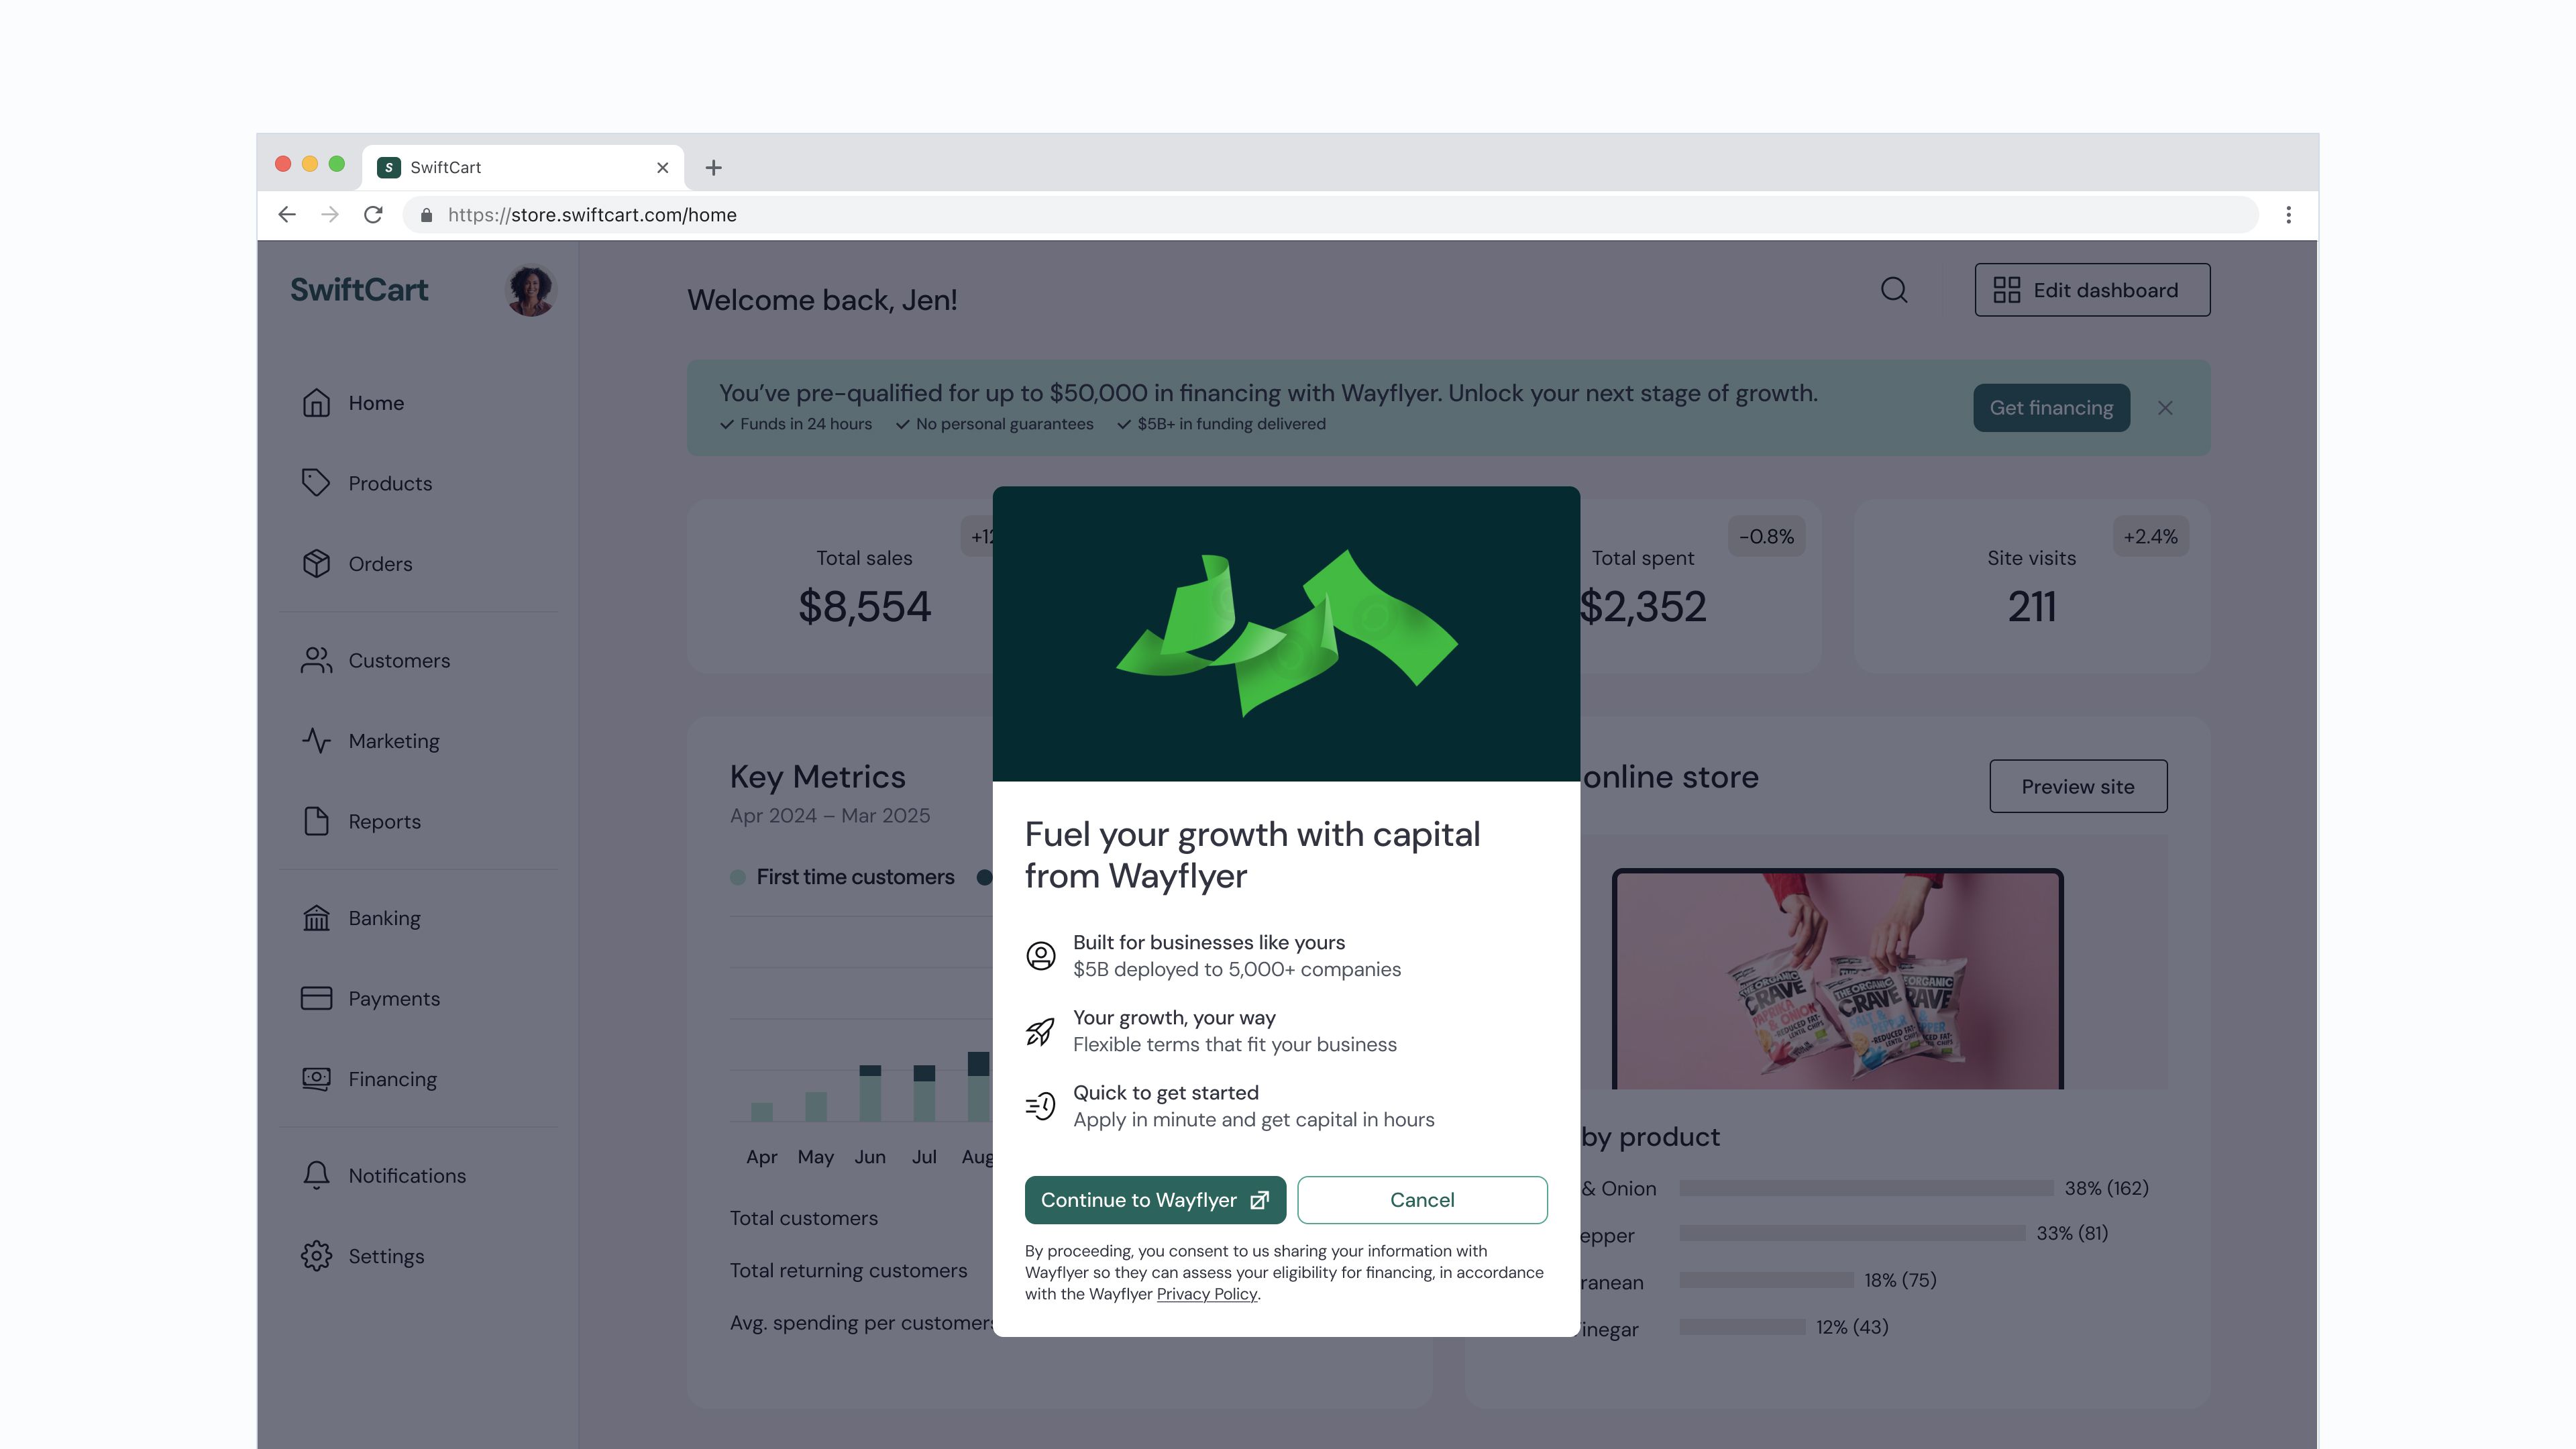This screenshot has height=1449, width=2576.
Task: Open the Notifications bell icon
Action: (316, 1176)
